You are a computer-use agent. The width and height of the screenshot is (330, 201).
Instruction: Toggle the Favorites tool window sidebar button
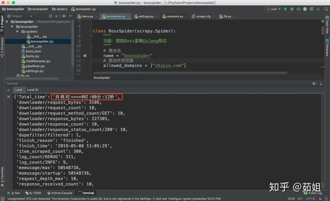tap(2, 176)
